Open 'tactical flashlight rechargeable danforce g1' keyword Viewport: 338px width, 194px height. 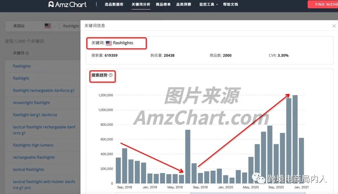(44, 130)
